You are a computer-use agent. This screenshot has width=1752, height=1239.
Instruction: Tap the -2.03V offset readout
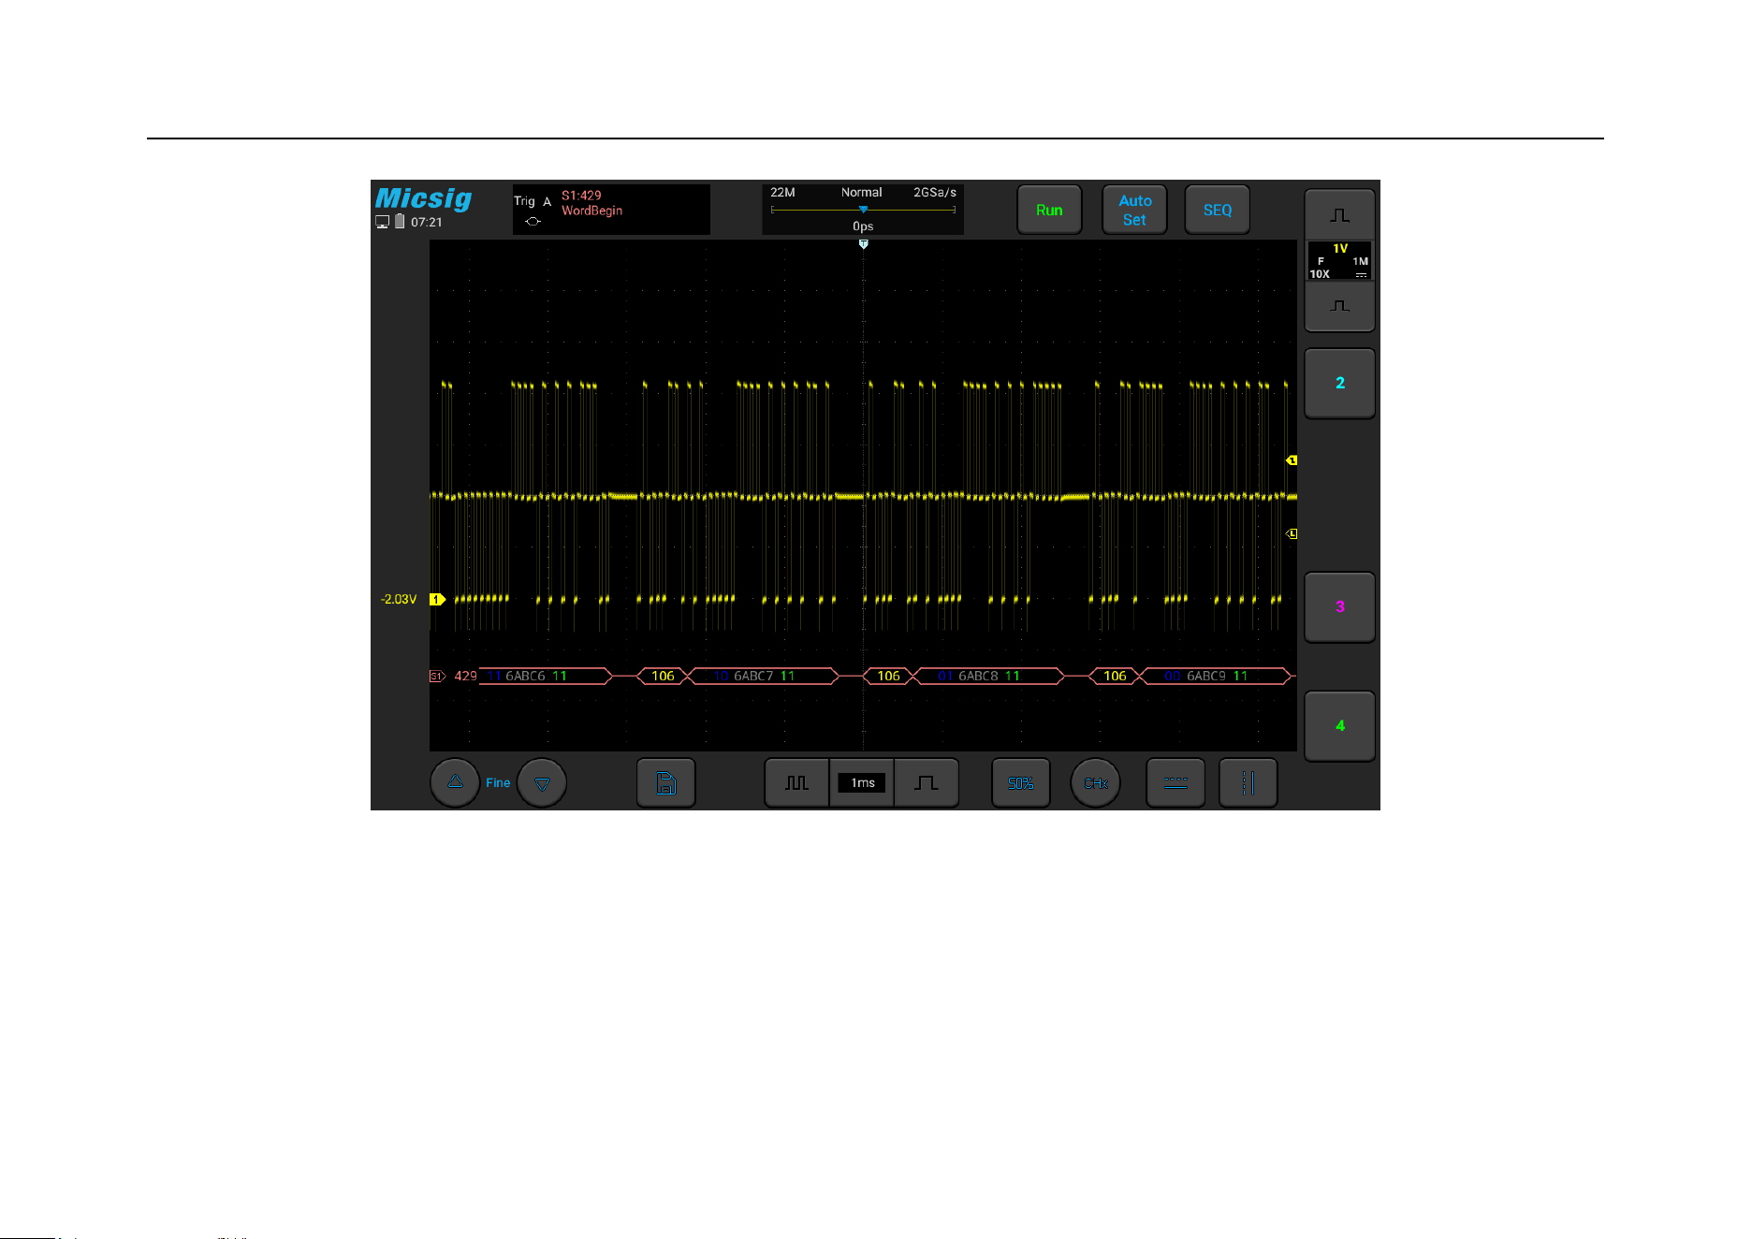399,599
